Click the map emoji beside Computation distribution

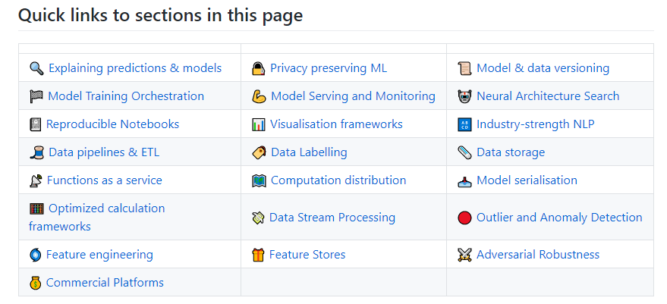pos(259,180)
